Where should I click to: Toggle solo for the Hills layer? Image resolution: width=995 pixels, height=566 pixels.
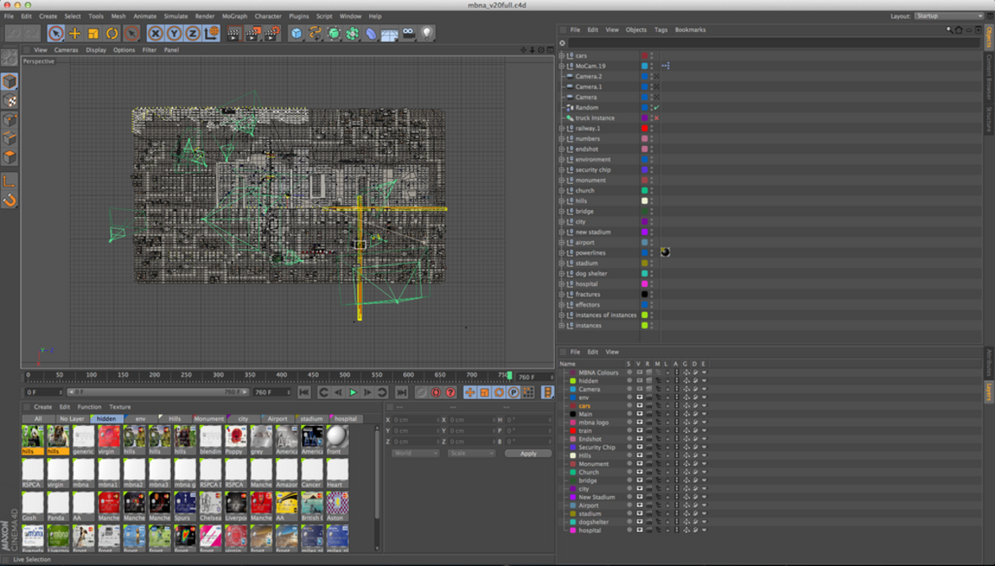629,455
